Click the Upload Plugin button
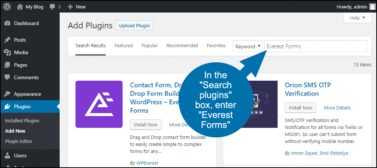Screen dimensions: 377x168 click(134, 25)
